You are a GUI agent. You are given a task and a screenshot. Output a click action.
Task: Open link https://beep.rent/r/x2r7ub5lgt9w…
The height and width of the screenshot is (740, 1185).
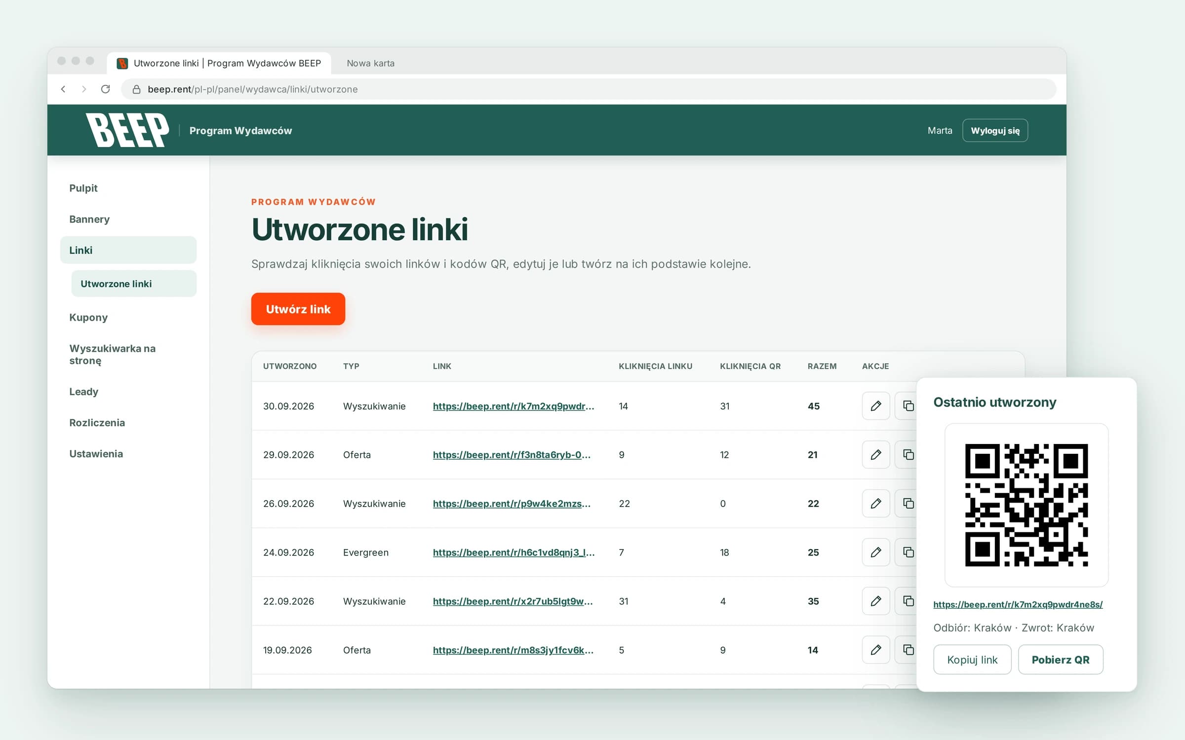[513, 601]
